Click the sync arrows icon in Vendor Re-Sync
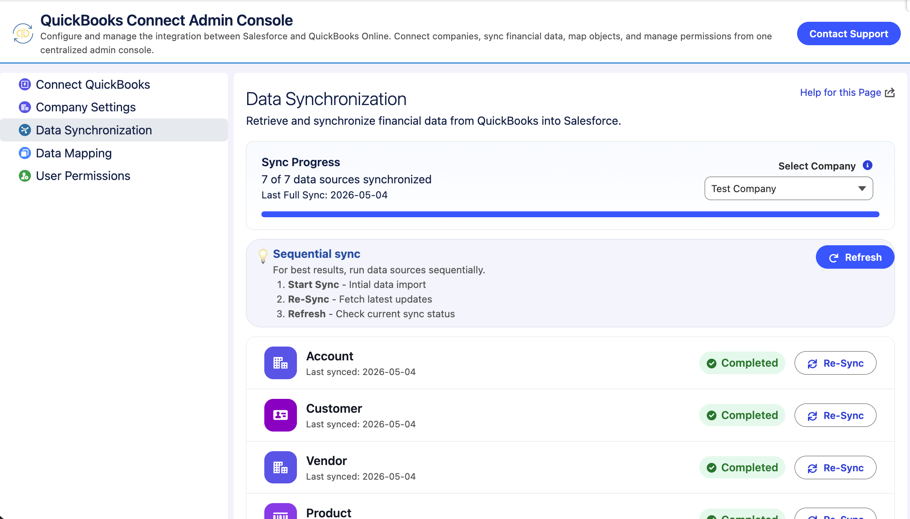This screenshot has height=519, width=910. 813,468
